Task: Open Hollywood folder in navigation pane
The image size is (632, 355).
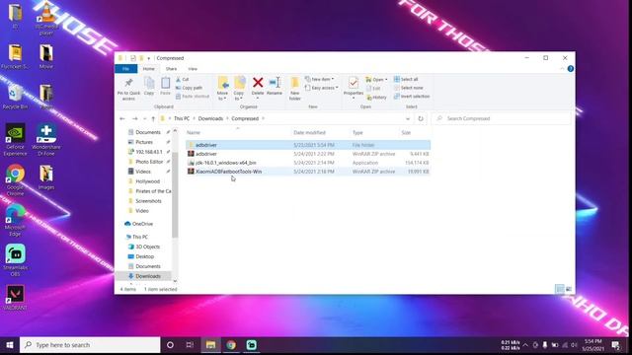Action: pyautogui.click(x=147, y=181)
